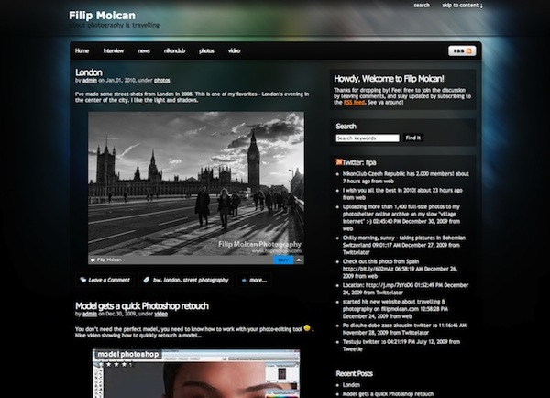Click the orange RSS icon beside Twitter: fipa
This screenshot has height=398, width=550.
pyautogui.click(x=339, y=160)
